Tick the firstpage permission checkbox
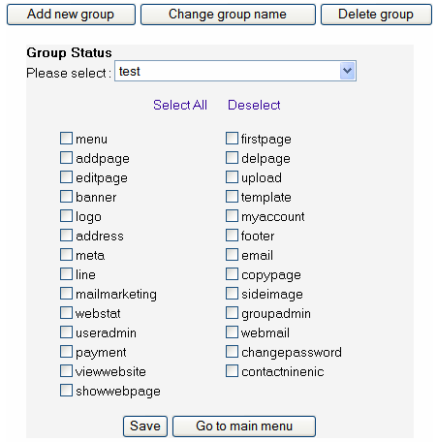This screenshot has width=437, height=442. pos(232,139)
